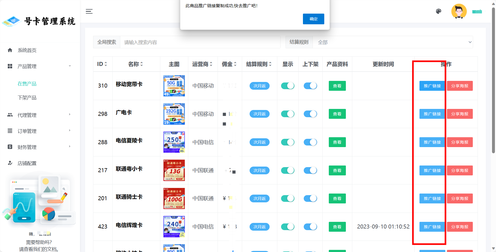Expand the 订单管理 menu chevron

click(x=70, y=131)
